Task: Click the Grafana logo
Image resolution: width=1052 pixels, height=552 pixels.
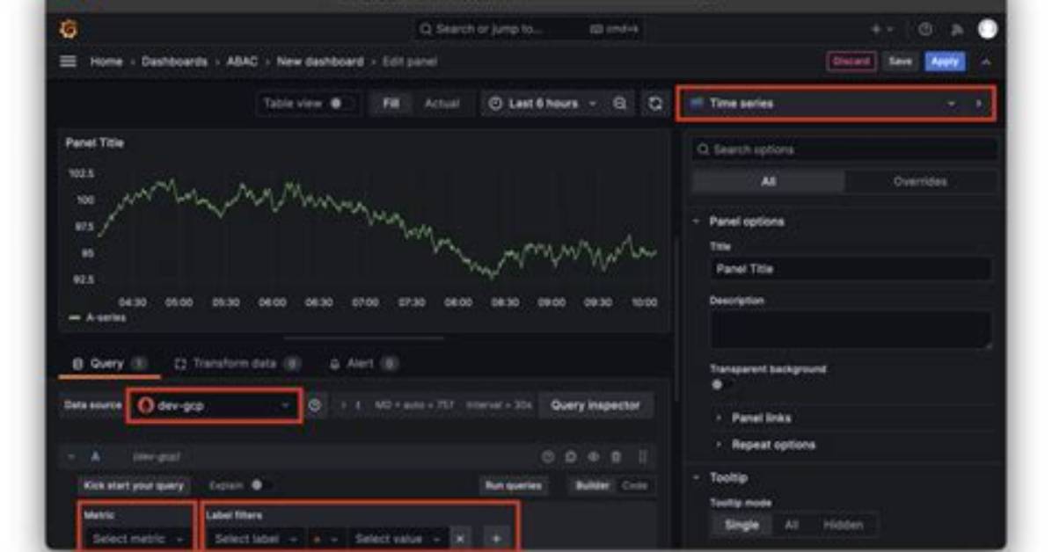Action: 69,30
